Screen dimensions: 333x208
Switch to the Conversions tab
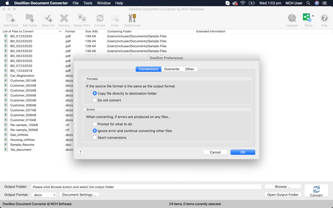tap(149, 69)
